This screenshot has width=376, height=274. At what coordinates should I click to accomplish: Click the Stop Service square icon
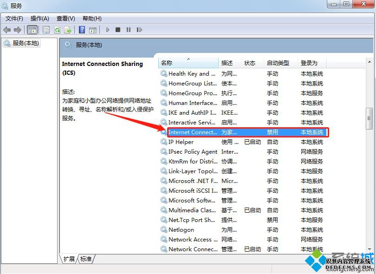pyautogui.click(x=118, y=30)
